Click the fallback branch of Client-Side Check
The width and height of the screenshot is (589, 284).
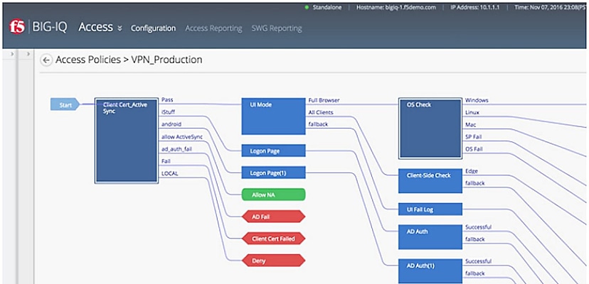tap(474, 183)
